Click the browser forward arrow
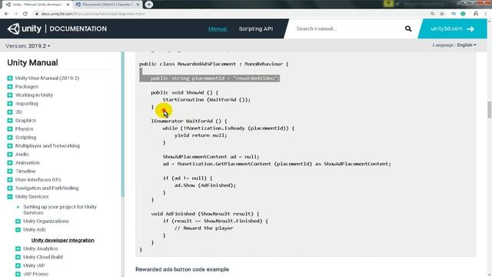 tap(15, 14)
